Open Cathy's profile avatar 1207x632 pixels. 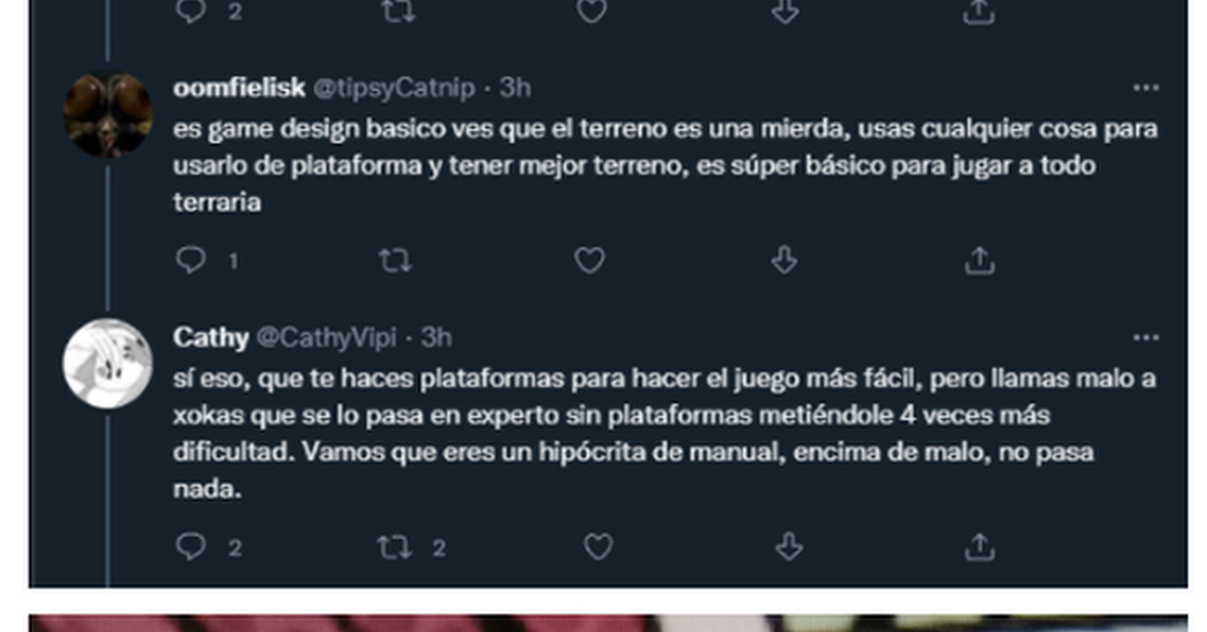tap(107, 363)
